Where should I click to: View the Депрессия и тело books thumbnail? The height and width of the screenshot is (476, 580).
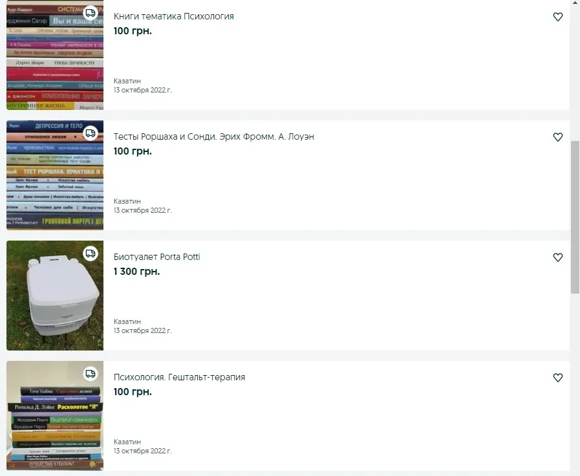(x=55, y=175)
